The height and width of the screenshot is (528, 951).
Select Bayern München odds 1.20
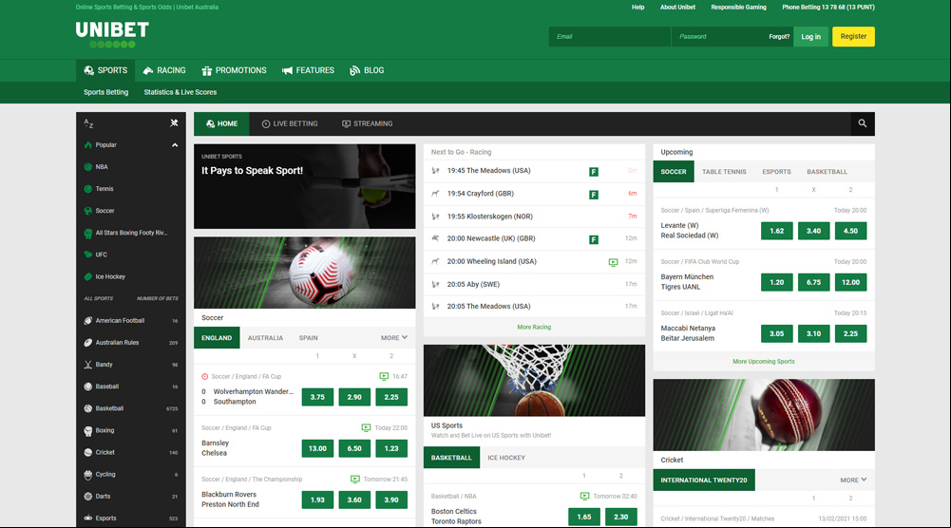(x=776, y=282)
